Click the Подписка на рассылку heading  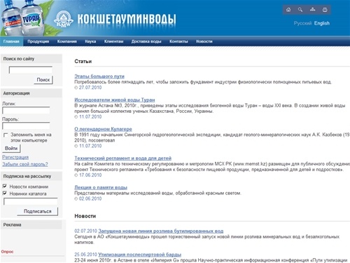pos(27,176)
